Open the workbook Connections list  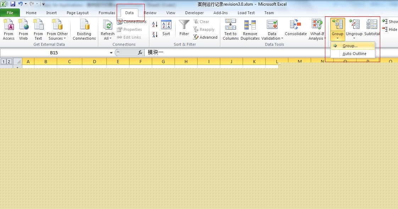[x=132, y=22]
